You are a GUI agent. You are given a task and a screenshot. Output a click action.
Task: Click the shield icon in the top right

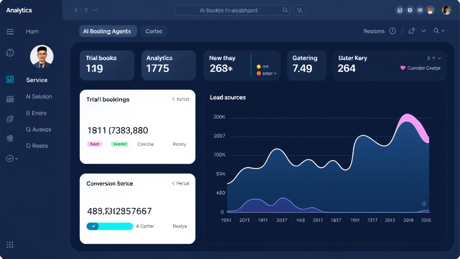(410, 10)
